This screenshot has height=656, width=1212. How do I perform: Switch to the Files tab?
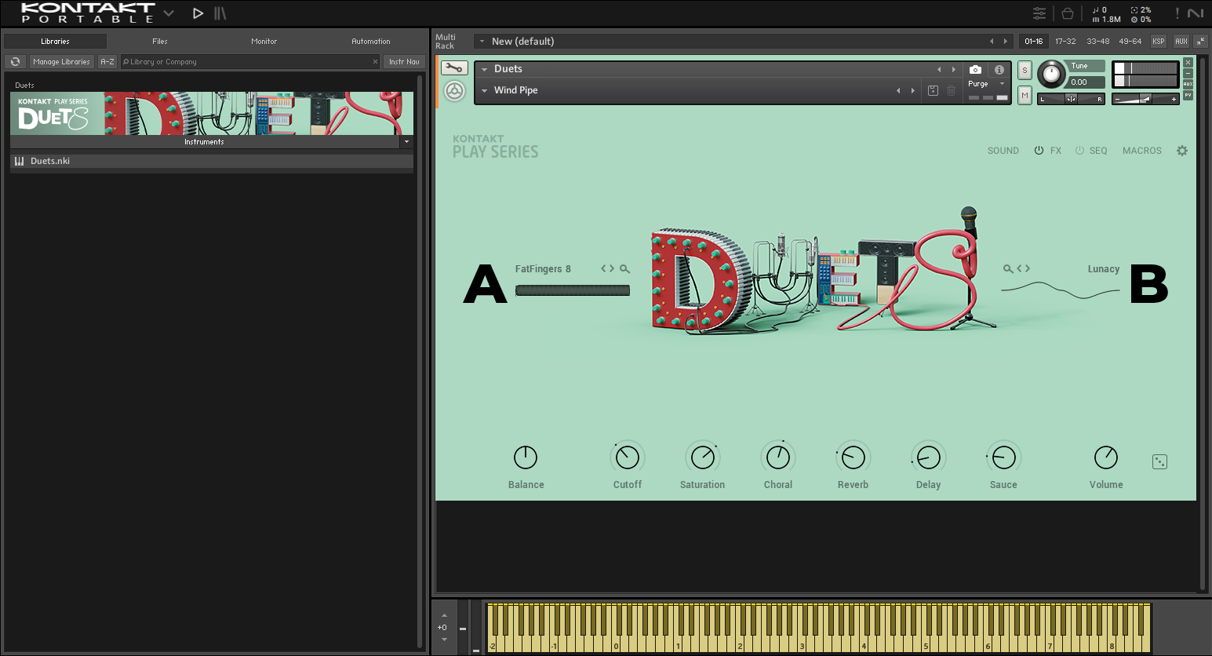pyautogui.click(x=160, y=42)
